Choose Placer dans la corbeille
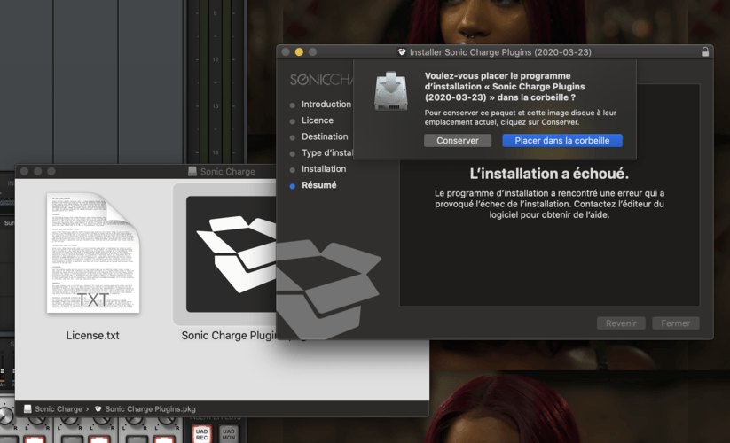Image resolution: width=730 pixels, height=443 pixels. click(562, 140)
